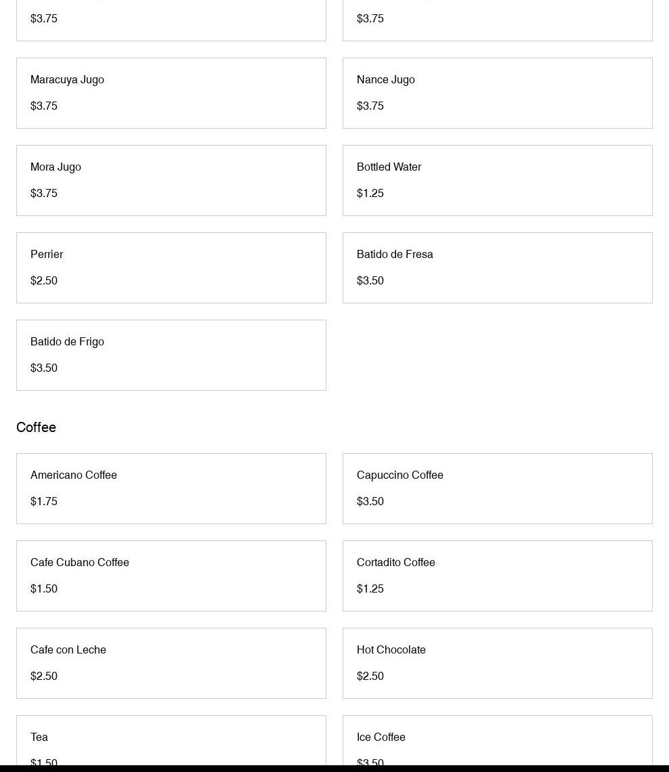Click the Perrier menu card
This screenshot has width=669, height=772.
click(x=171, y=267)
